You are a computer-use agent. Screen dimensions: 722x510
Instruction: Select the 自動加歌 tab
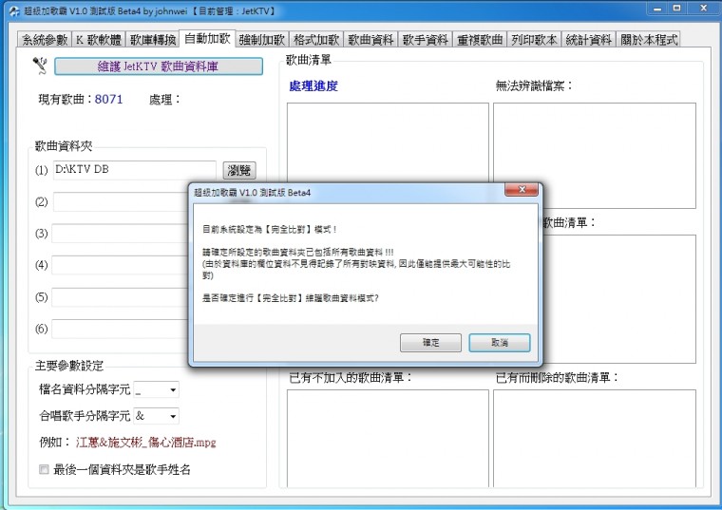[207, 39]
